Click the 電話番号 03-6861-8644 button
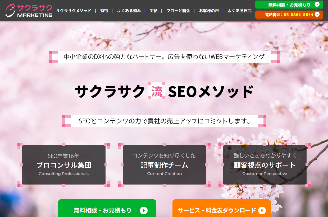The image size is (328, 217). 289,15
